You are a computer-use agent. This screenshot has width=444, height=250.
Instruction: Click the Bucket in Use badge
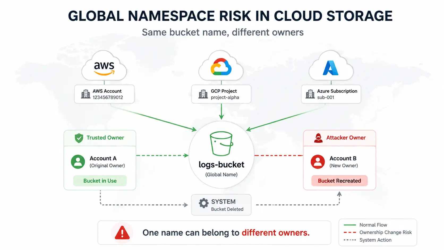pos(100,181)
